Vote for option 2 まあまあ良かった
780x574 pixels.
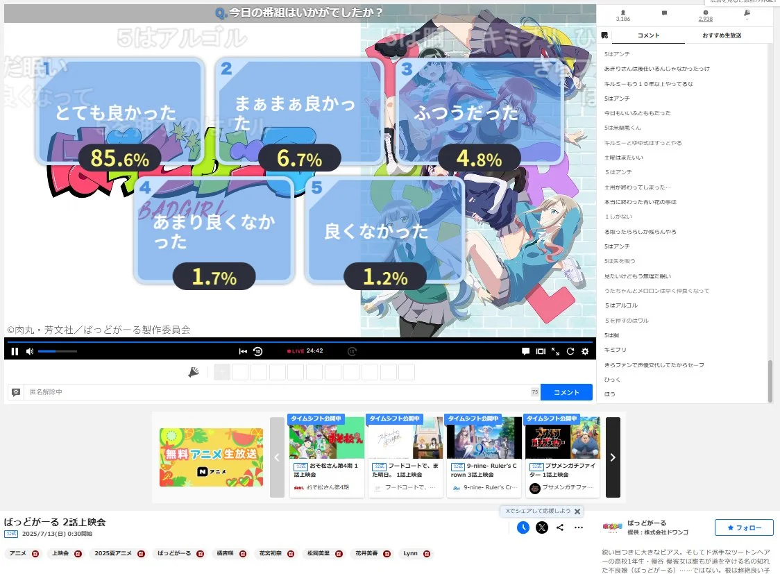[300, 111]
